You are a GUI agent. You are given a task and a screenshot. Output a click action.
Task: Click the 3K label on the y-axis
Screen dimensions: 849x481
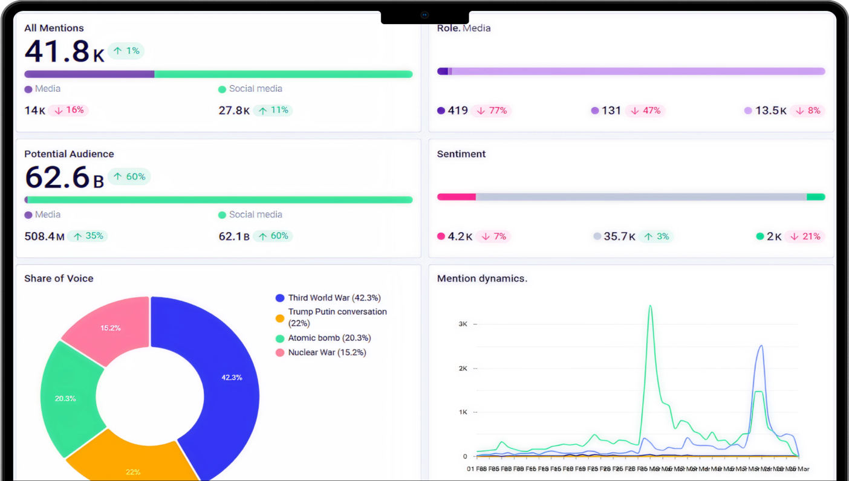click(x=463, y=324)
